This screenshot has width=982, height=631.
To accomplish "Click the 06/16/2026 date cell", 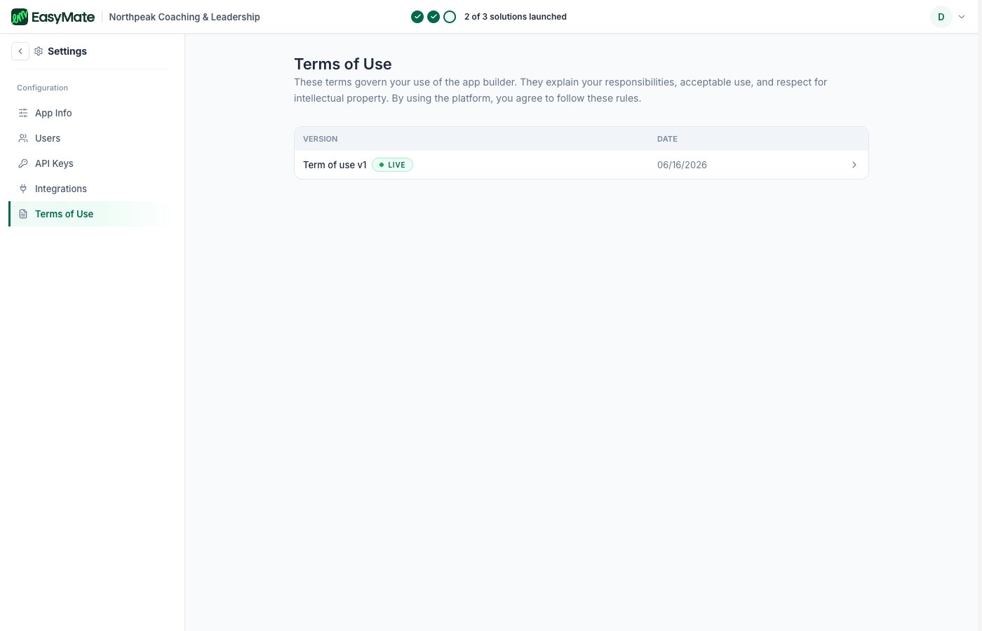I will [x=682, y=165].
